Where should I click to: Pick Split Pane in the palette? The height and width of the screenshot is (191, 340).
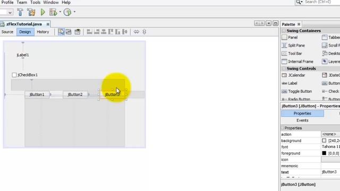(x=293, y=46)
